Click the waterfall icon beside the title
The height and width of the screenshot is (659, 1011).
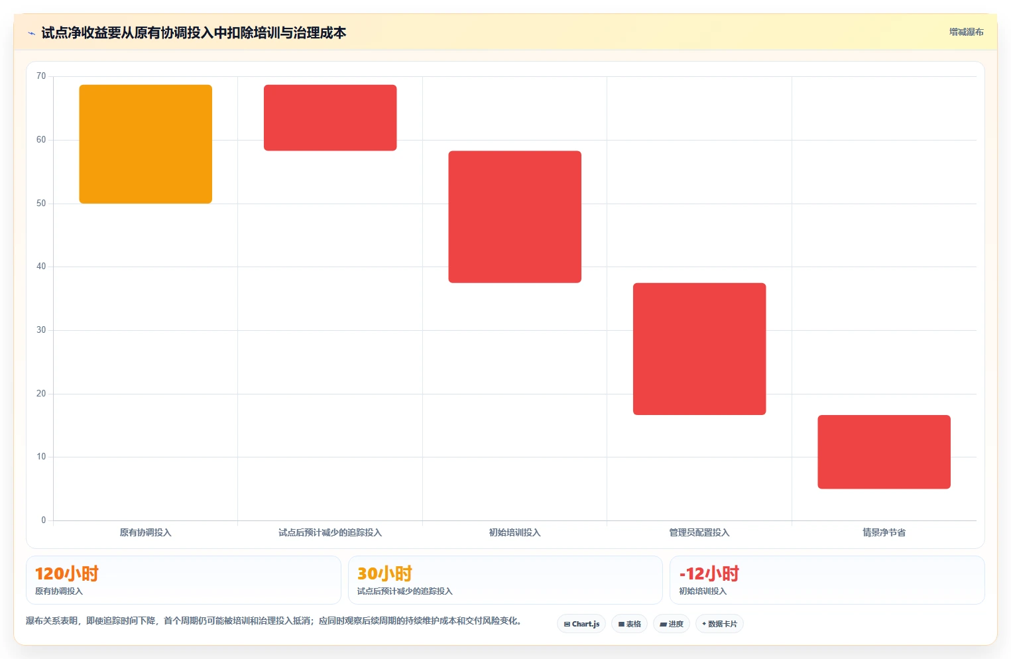[x=31, y=33]
